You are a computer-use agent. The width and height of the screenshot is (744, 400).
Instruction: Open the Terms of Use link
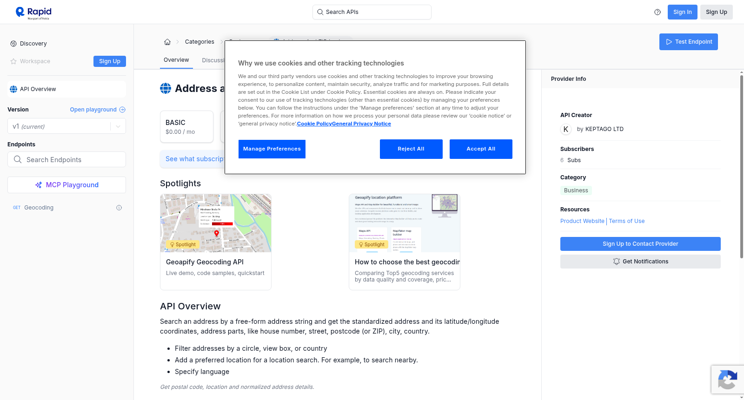627,221
